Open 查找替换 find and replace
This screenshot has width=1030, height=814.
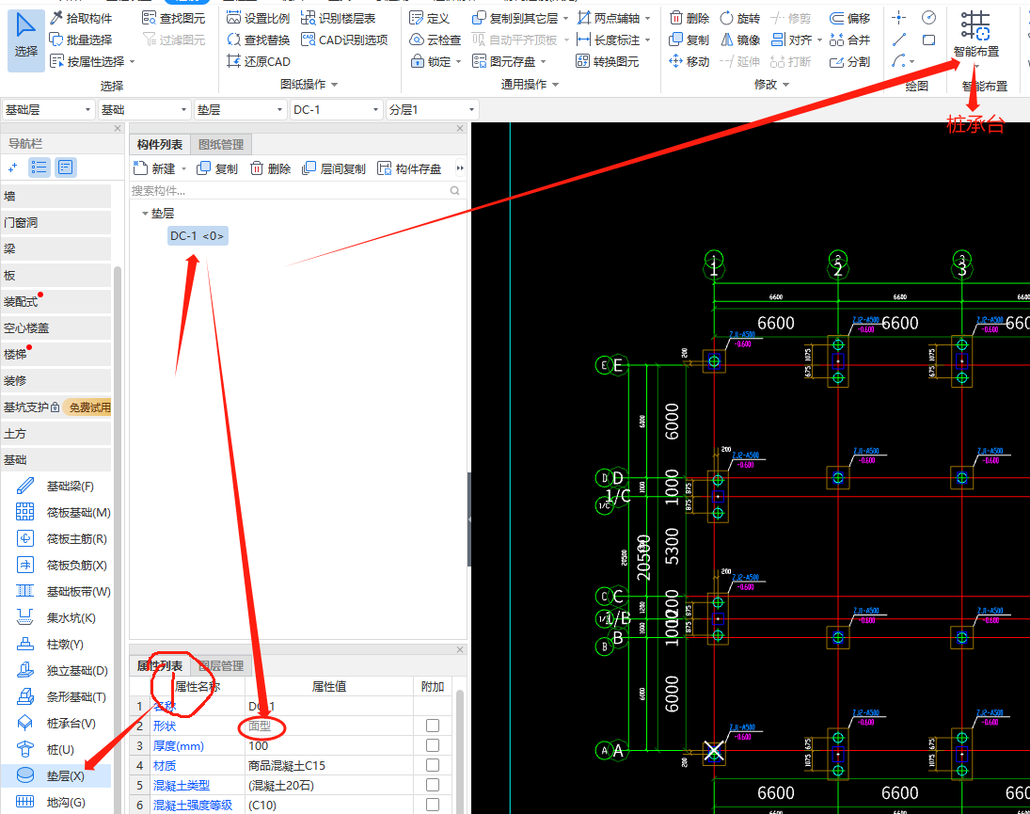258,40
